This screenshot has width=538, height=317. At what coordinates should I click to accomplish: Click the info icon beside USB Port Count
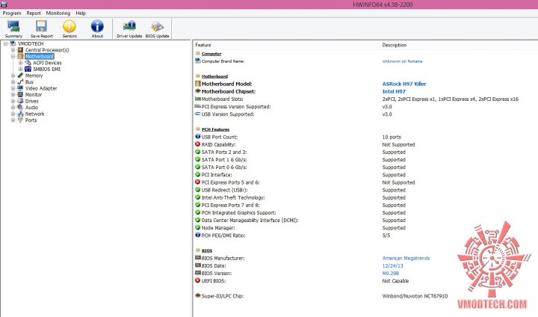(197, 137)
